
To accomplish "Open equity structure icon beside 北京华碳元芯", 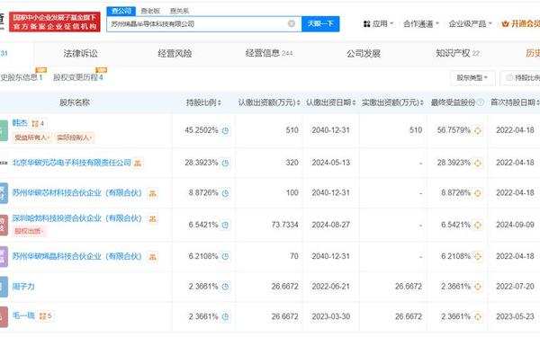I will pyautogui.click(x=138, y=163).
